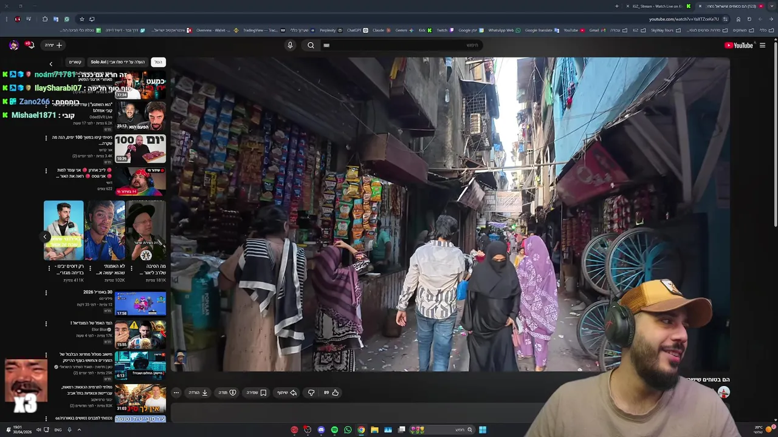Viewport: 778px width, 437px height.
Task: Open the 15:55 Elior Blue video
Action: 140,334
